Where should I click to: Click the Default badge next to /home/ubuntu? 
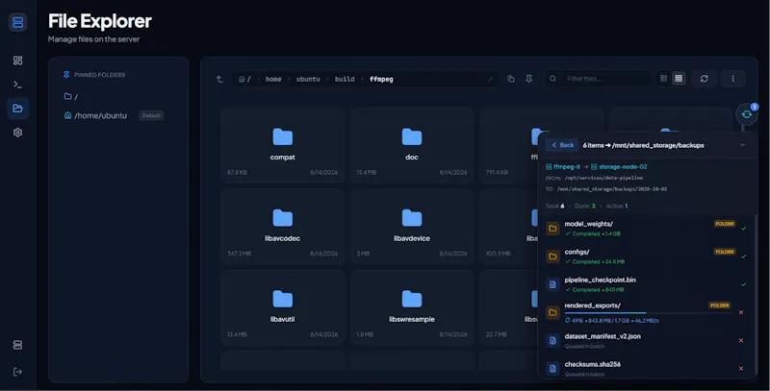[x=151, y=115]
